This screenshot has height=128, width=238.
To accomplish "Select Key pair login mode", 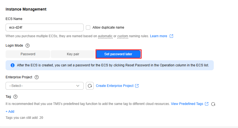I will 73,54.
